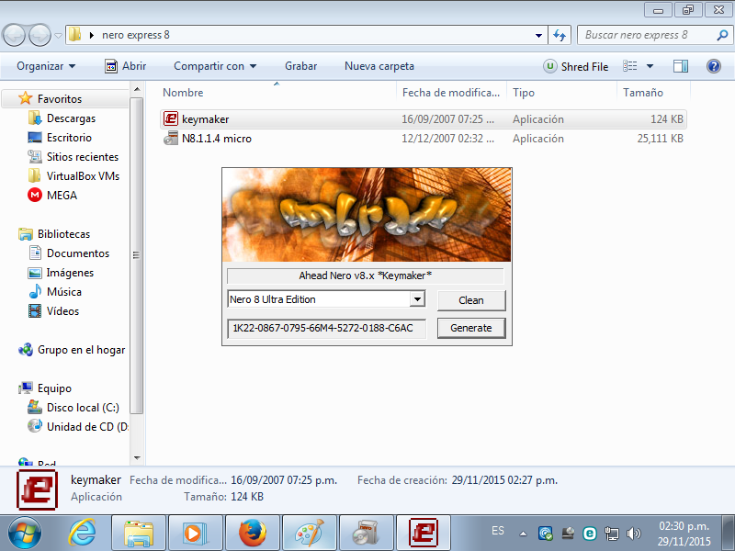Click Shred File toolbar button

click(576, 66)
